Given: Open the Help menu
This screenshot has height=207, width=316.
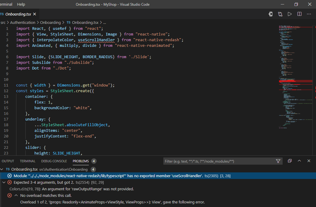Looking at the screenshot, I should click(x=21, y=4).
